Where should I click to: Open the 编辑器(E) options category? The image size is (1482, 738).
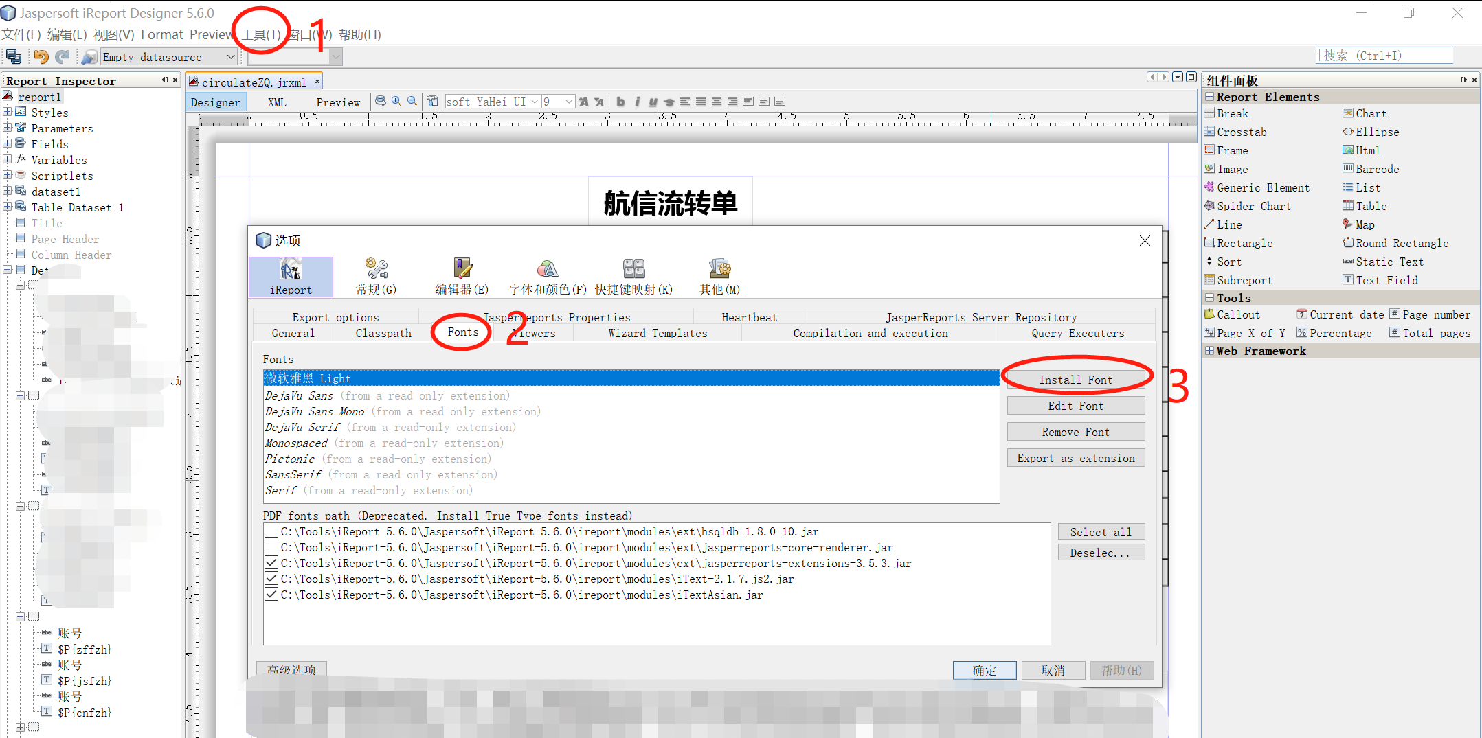point(462,277)
